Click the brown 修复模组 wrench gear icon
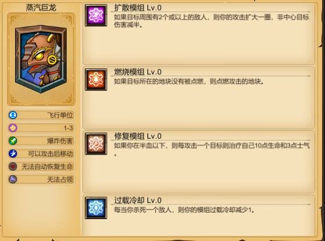The width and height of the screenshot is (325, 241). [x=96, y=144]
